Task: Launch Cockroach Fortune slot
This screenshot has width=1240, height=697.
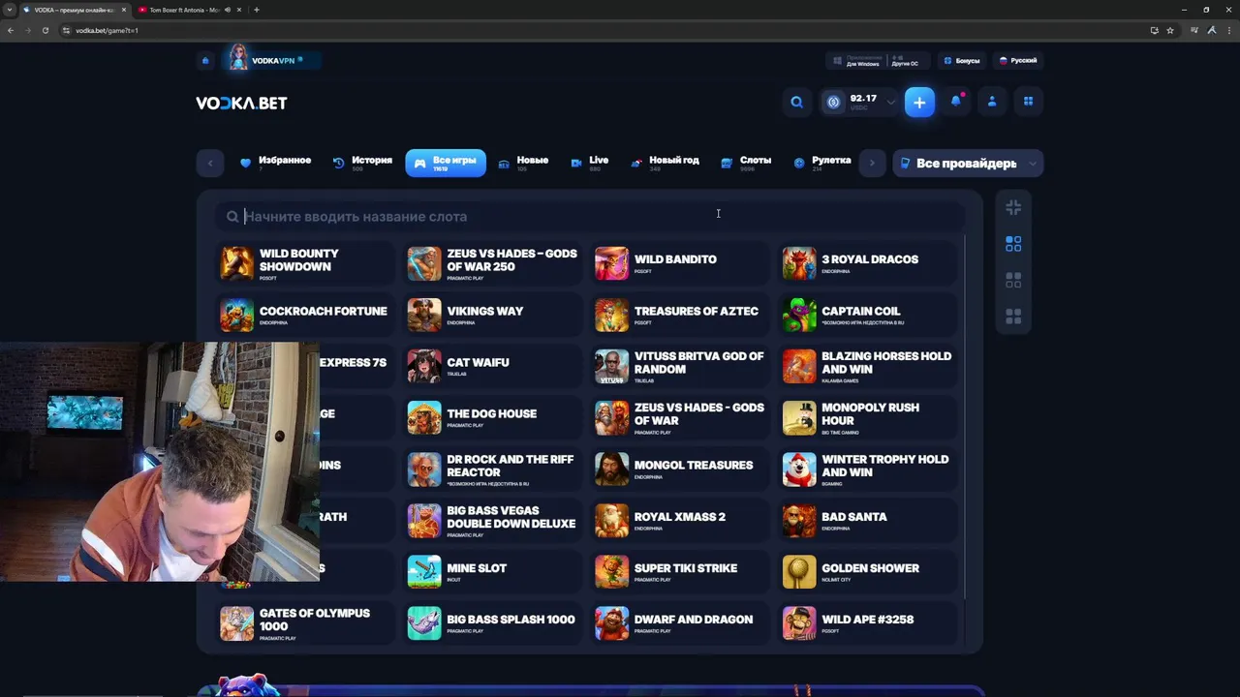Action: click(x=304, y=315)
